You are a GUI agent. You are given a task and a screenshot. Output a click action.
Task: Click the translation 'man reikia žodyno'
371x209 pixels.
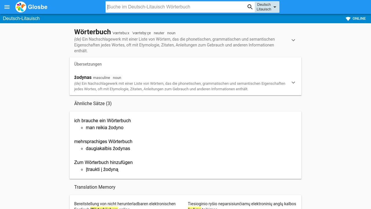click(105, 127)
